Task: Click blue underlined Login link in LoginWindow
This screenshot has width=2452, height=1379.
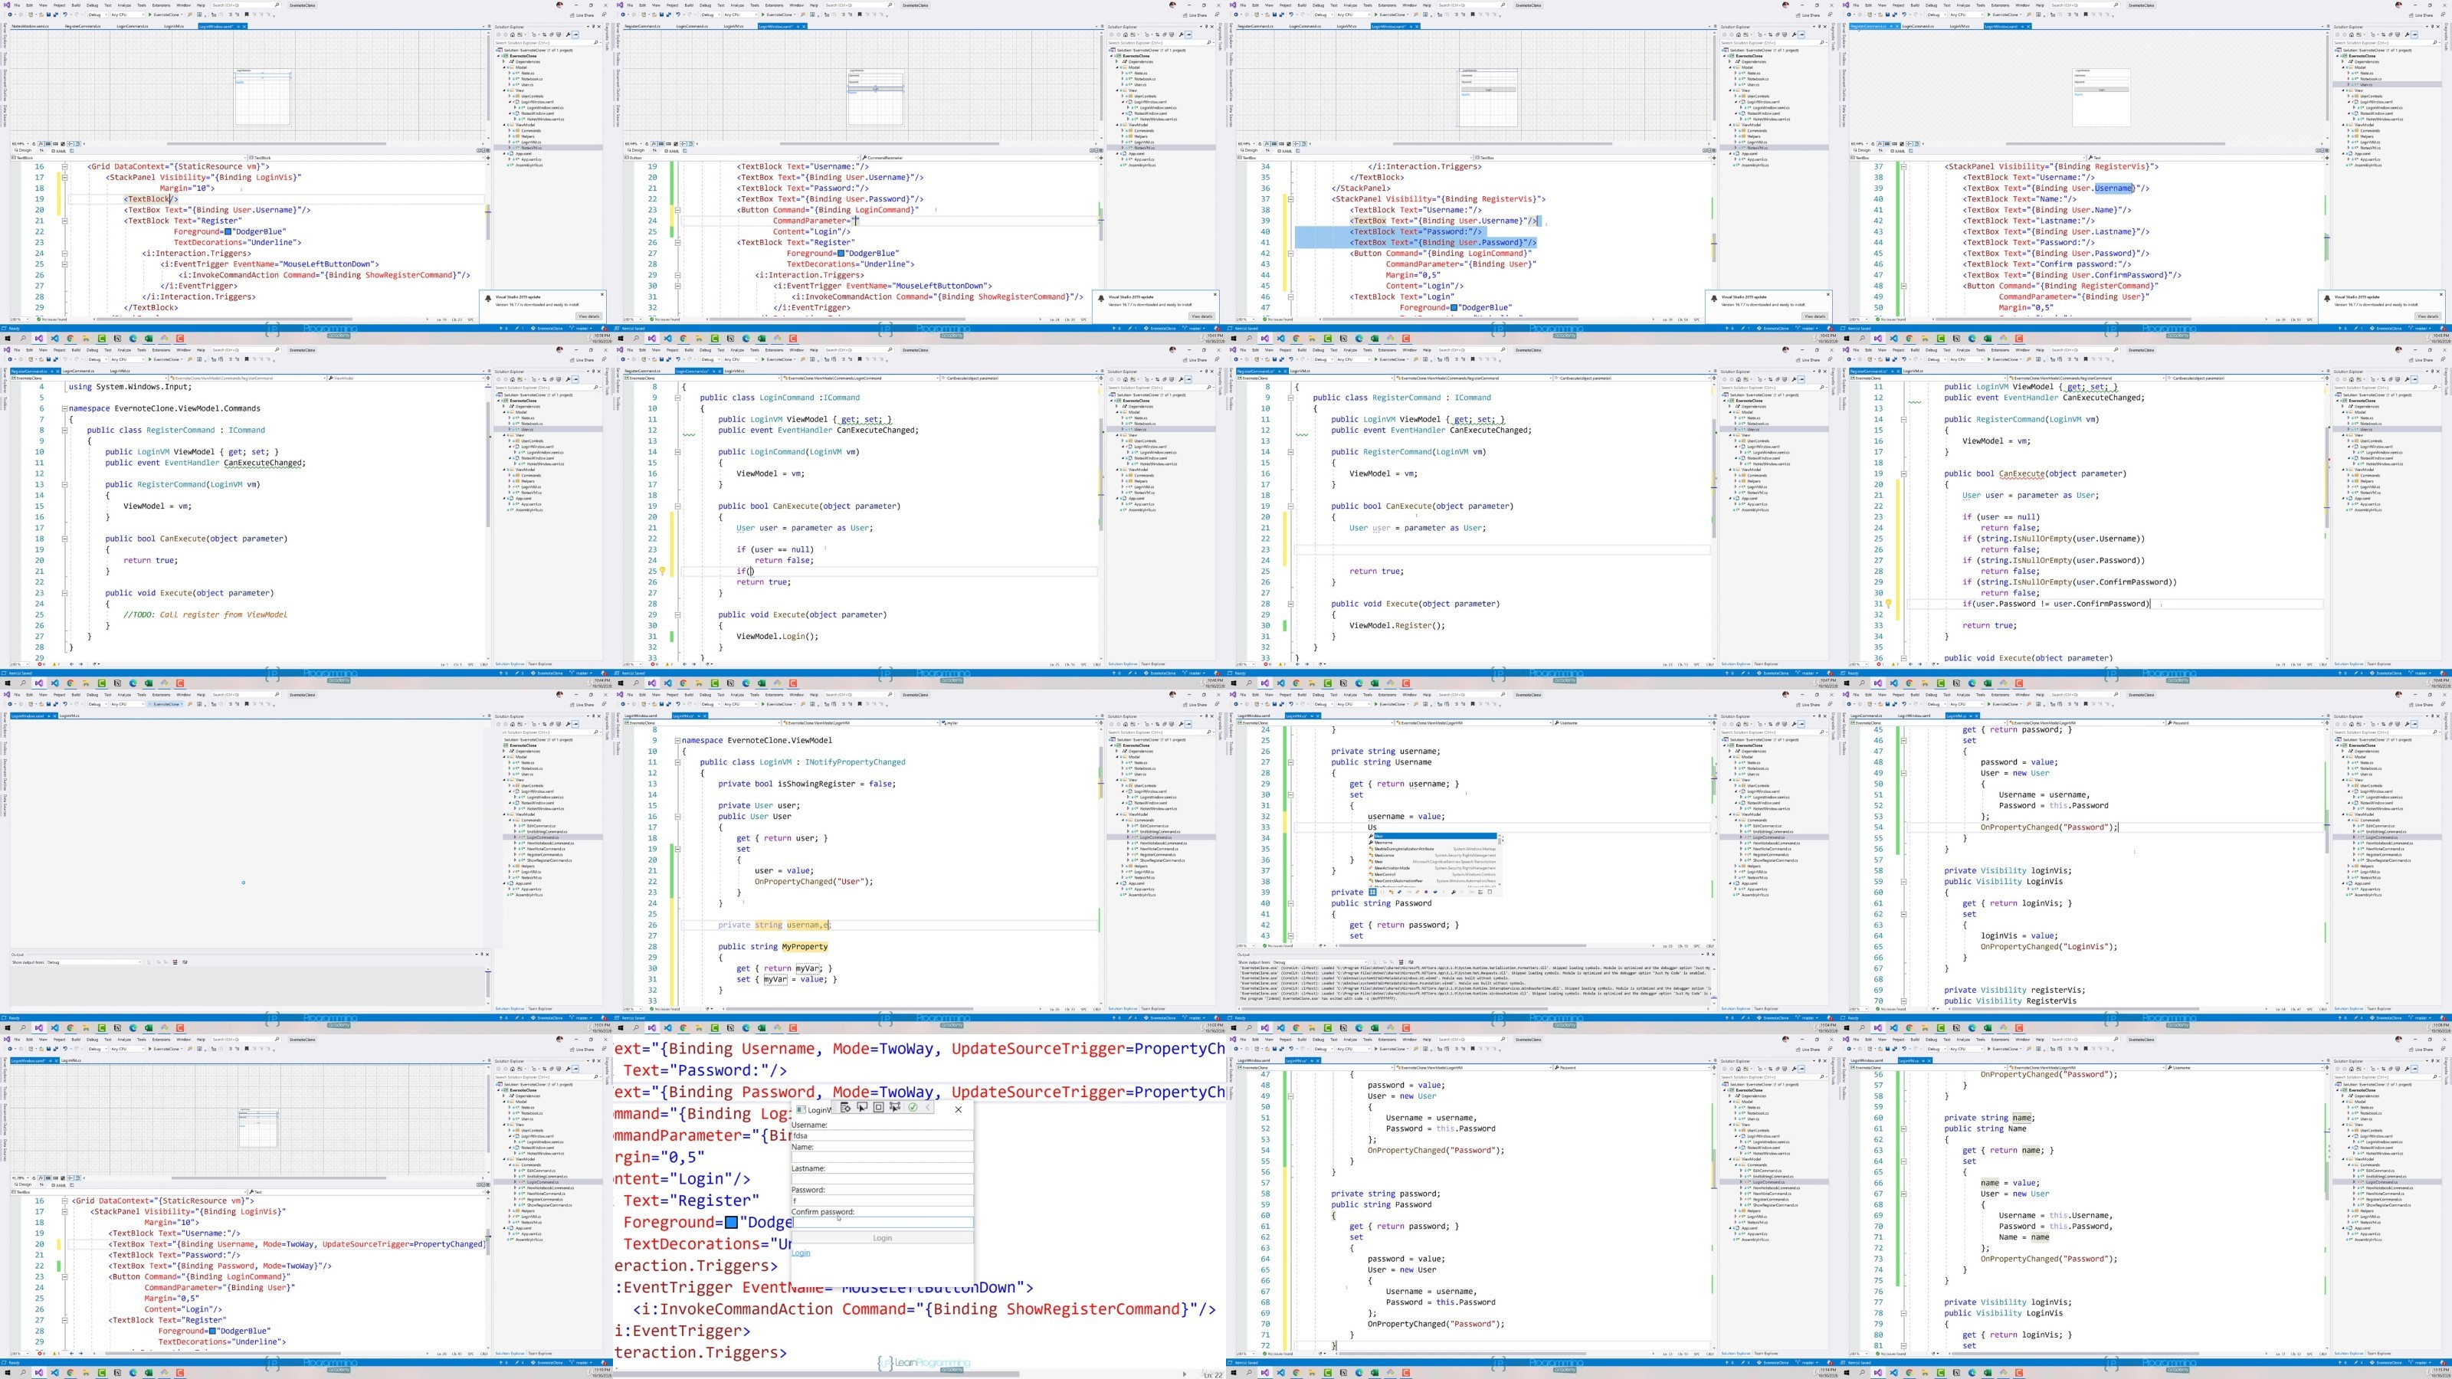Action: coord(801,1253)
